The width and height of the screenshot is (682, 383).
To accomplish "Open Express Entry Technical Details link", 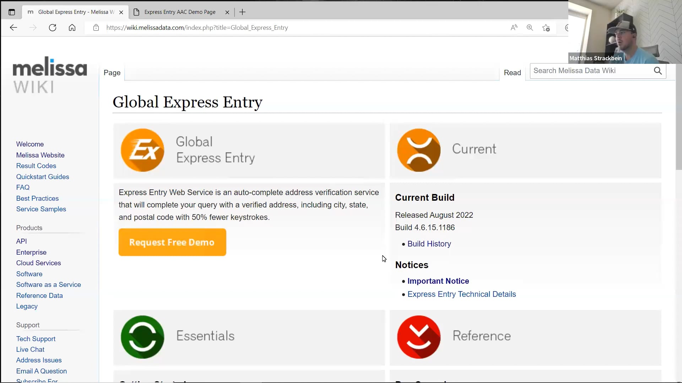I will (461, 294).
